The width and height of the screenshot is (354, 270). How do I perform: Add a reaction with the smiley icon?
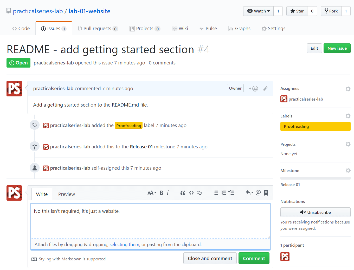[253, 89]
